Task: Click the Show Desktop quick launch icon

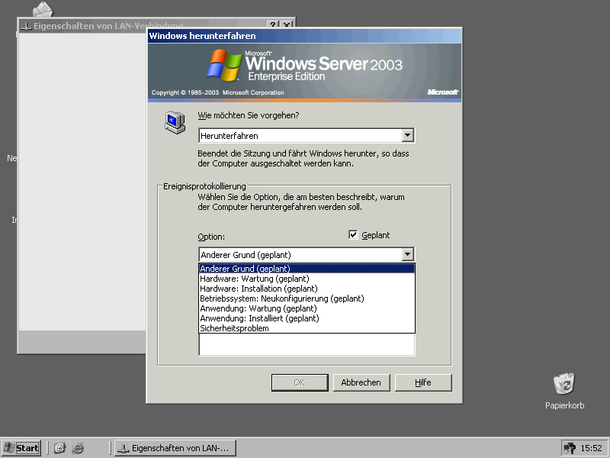Action: [x=59, y=448]
